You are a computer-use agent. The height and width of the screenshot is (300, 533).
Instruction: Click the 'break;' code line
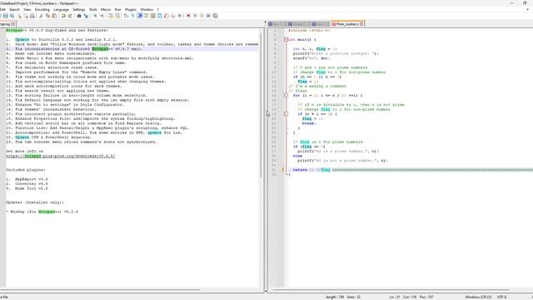coord(309,123)
